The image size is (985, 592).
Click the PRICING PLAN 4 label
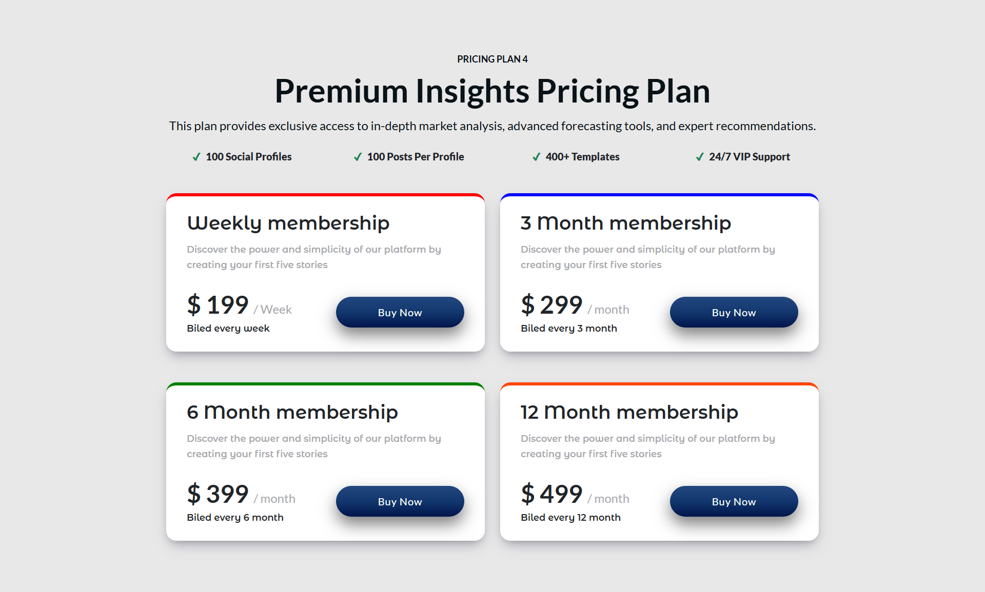click(493, 59)
